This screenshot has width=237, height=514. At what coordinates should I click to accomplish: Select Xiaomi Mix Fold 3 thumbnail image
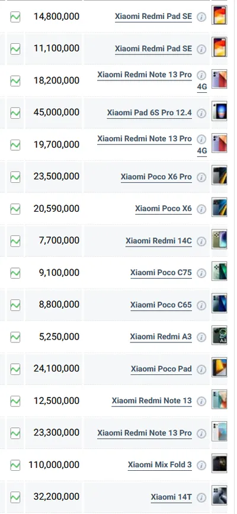pos(219,464)
